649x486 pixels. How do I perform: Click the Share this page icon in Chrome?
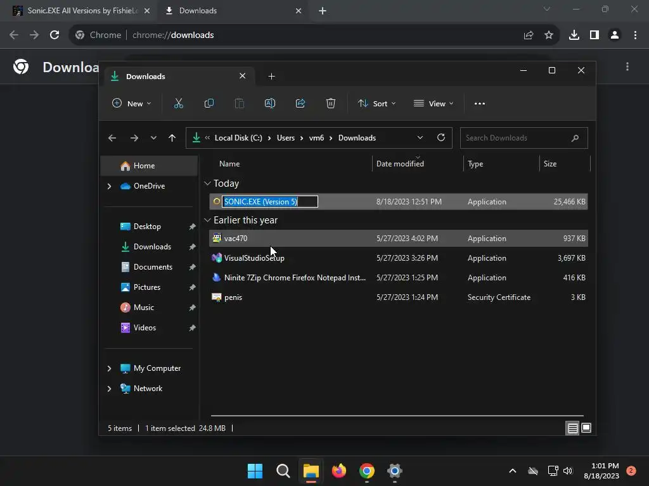529,35
